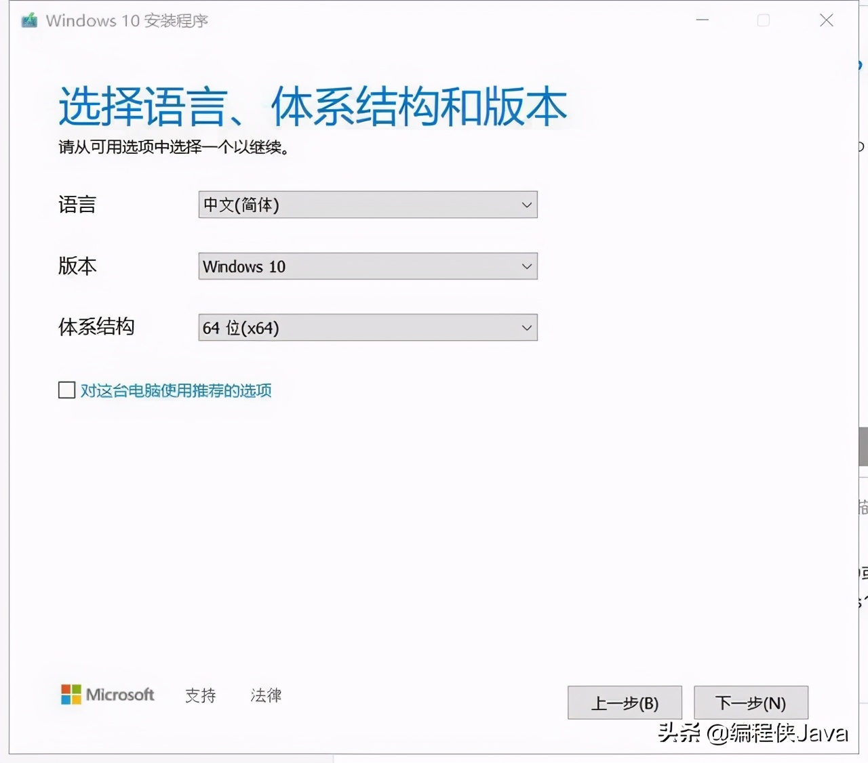Open the 支持 link
The width and height of the screenshot is (868, 763).
tap(200, 695)
